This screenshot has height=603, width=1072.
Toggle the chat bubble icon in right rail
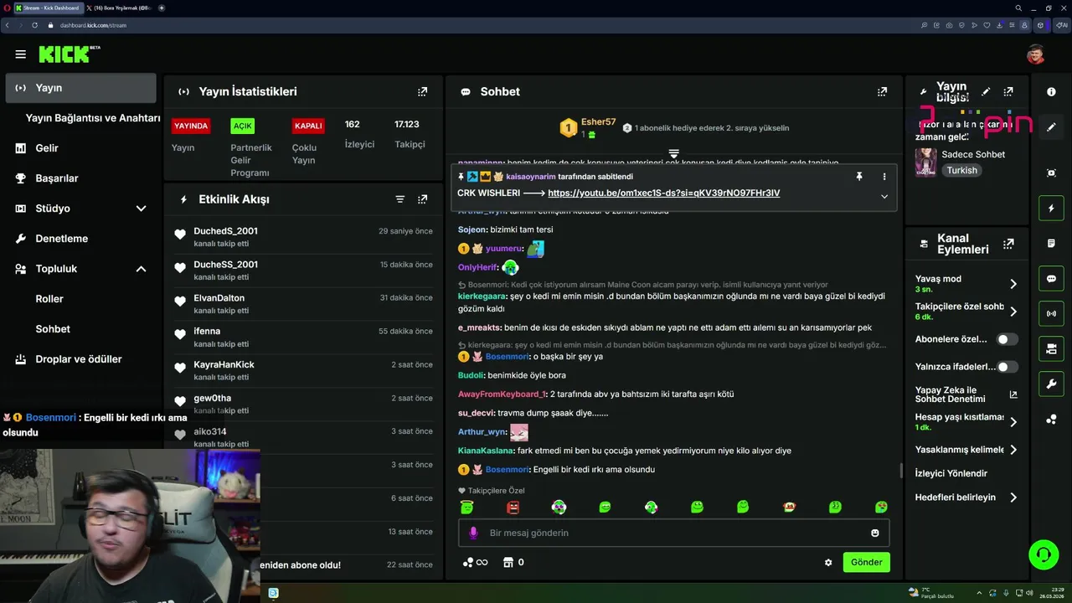[1051, 279]
